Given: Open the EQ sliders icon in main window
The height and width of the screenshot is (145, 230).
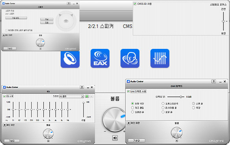Looking at the screenshot, I should (x=160, y=58).
